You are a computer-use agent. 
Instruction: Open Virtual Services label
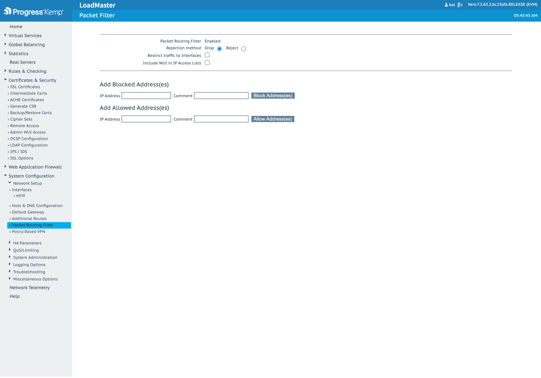point(25,36)
